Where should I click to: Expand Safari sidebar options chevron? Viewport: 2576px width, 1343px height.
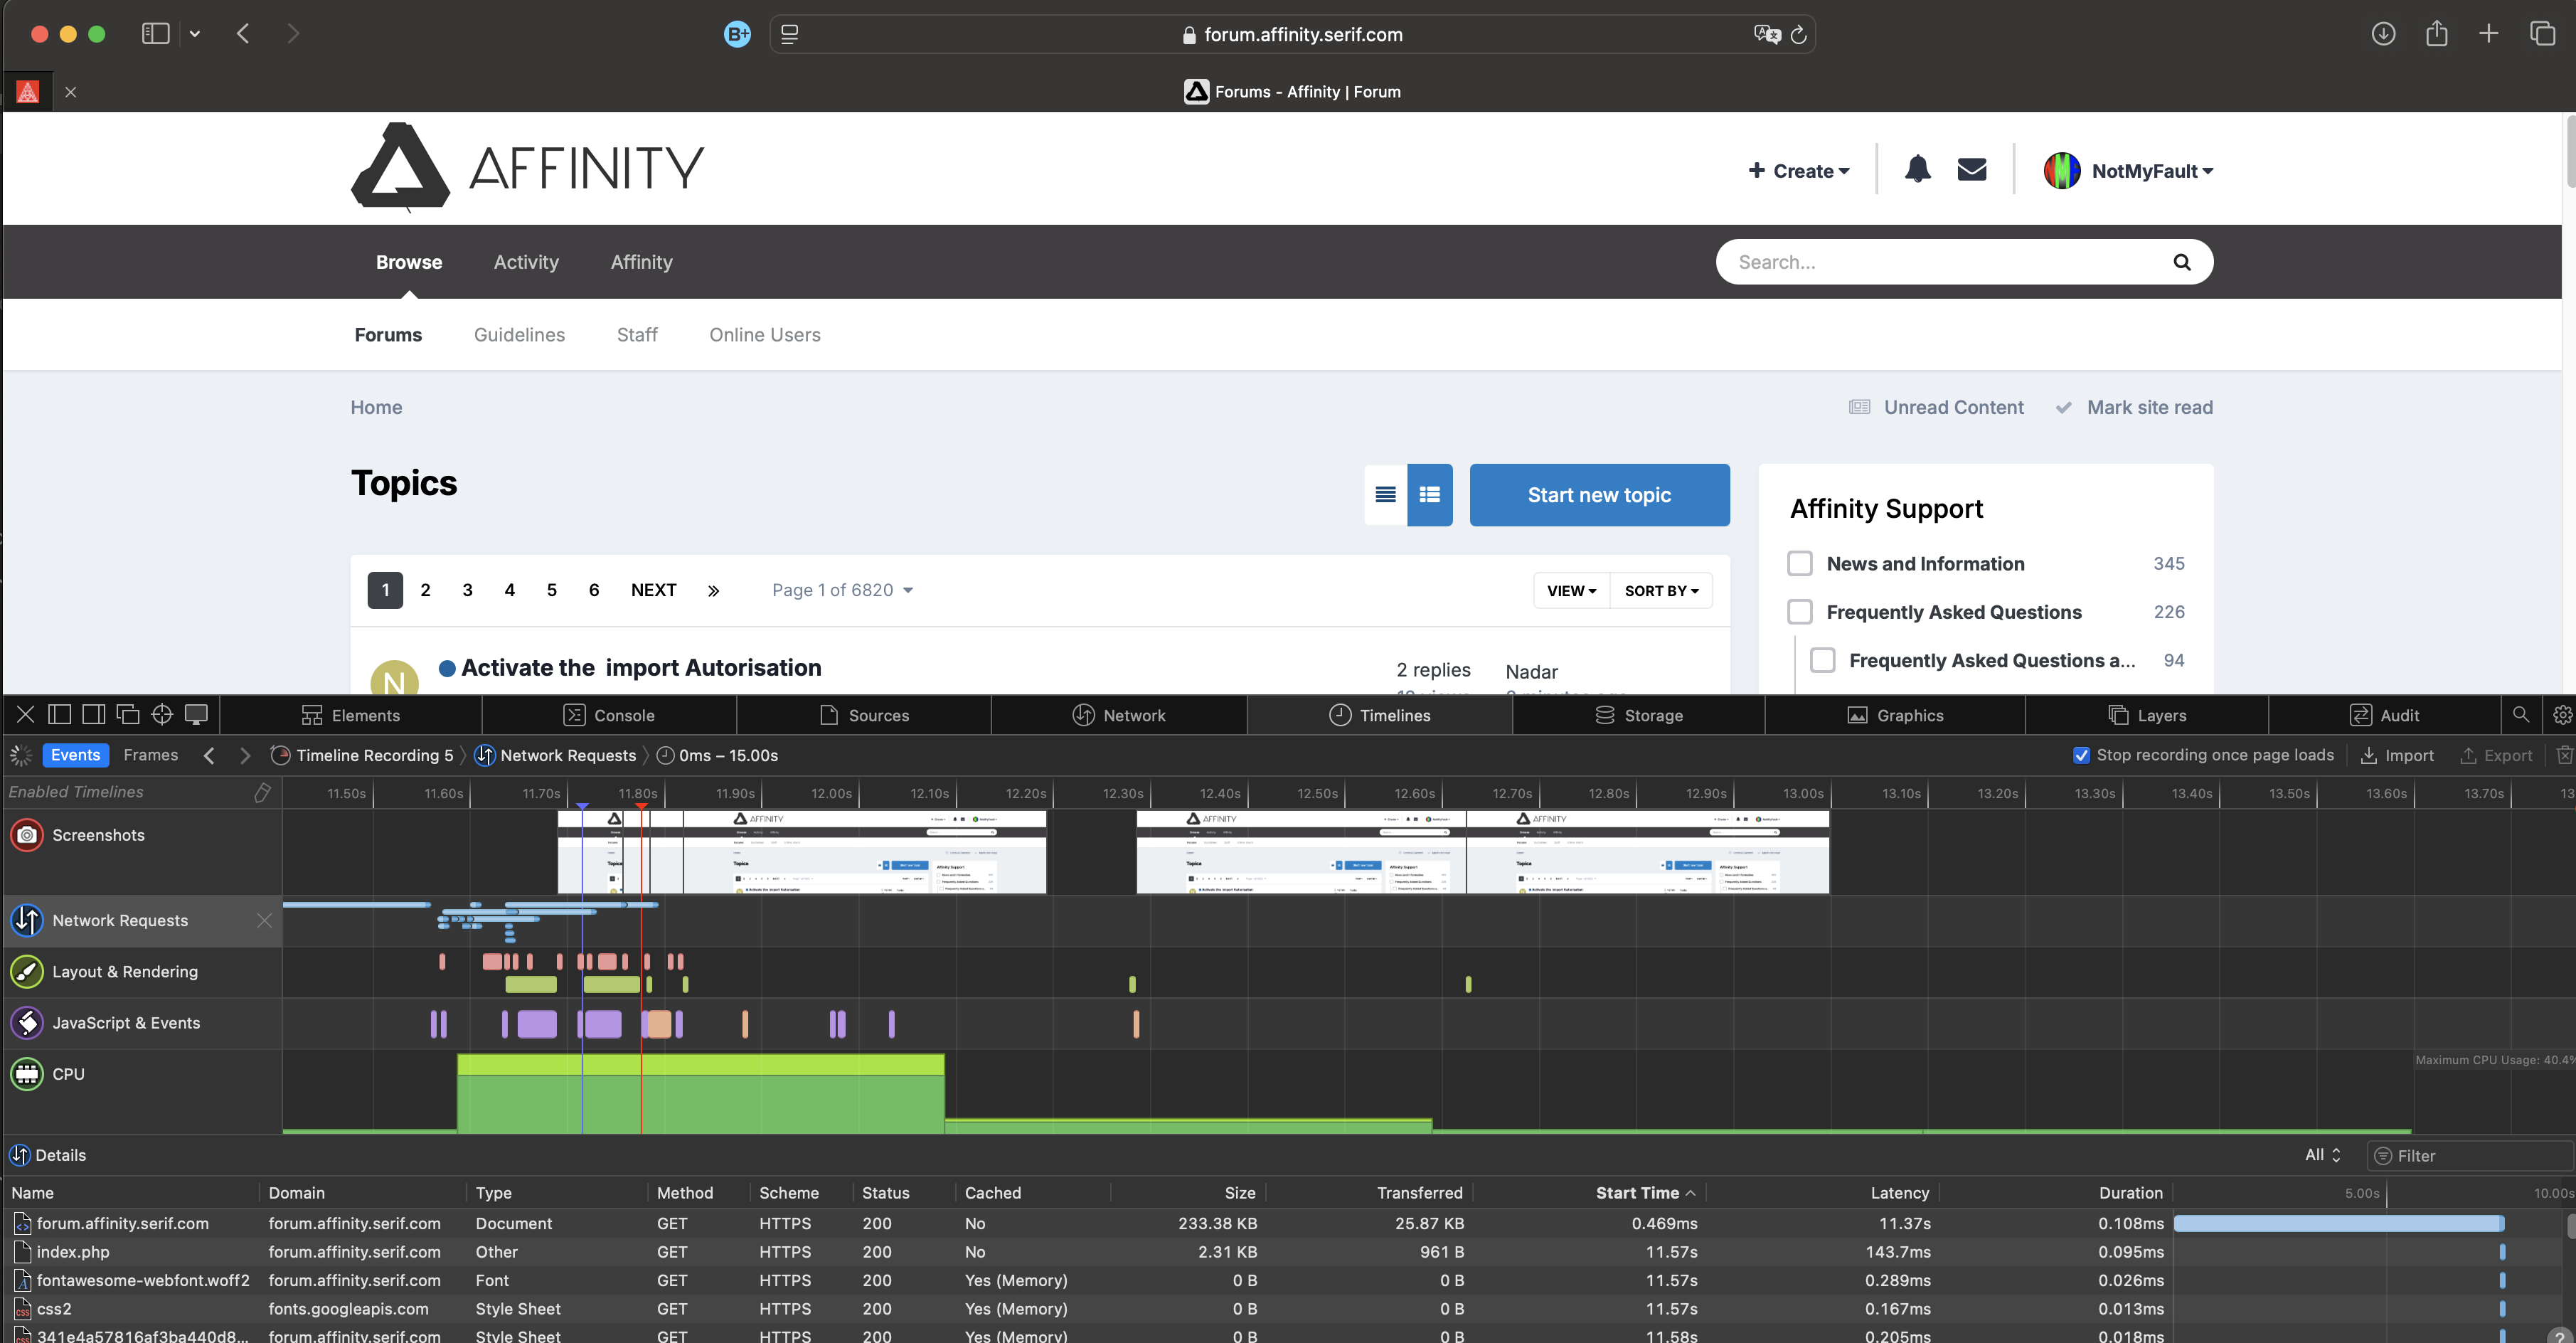tap(195, 33)
